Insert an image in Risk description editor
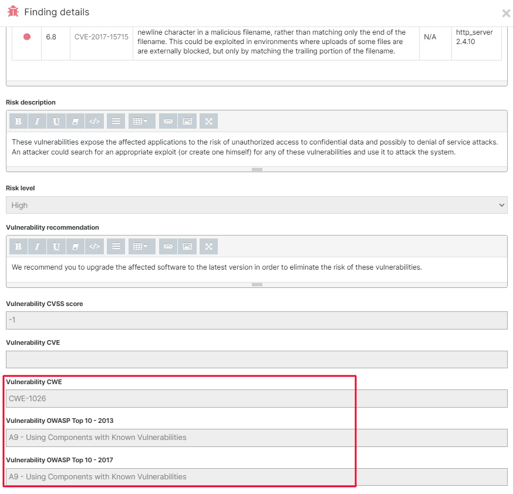 click(188, 120)
